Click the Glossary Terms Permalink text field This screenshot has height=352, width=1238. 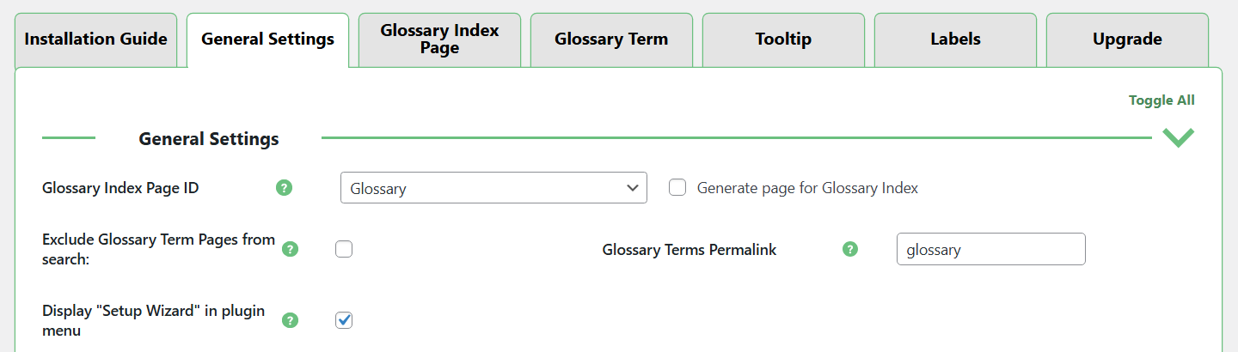pos(990,249)
